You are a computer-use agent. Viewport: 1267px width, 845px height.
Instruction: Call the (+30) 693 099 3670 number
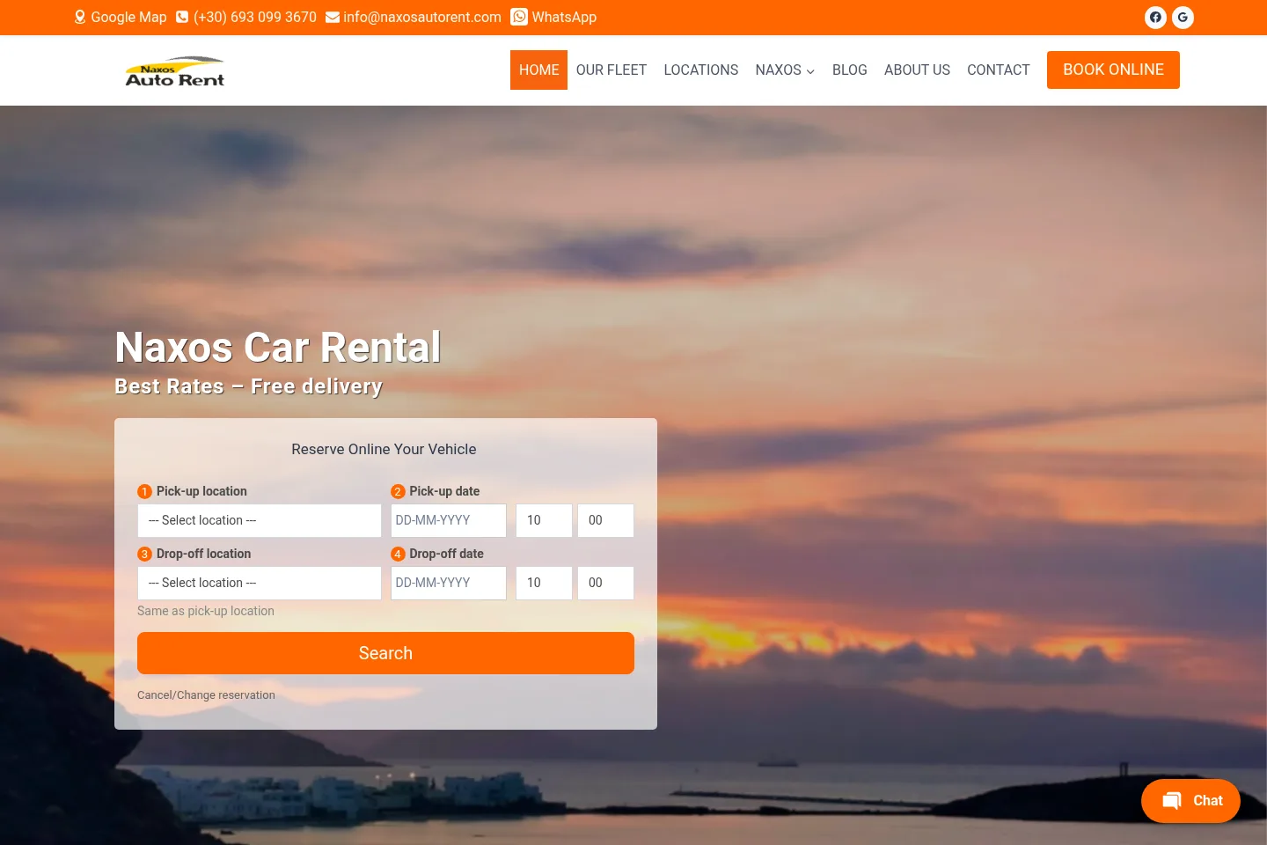point(255,17)
